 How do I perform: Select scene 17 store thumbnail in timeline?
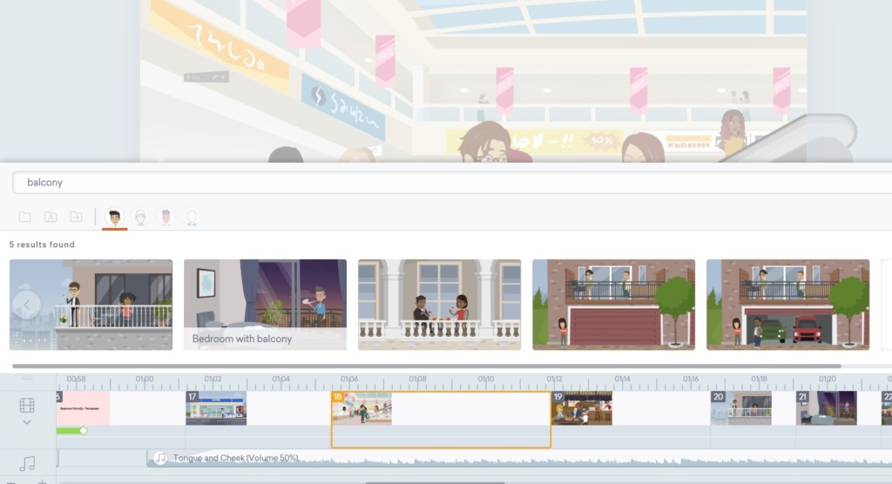pyautogui.click(x=216, y=408)
